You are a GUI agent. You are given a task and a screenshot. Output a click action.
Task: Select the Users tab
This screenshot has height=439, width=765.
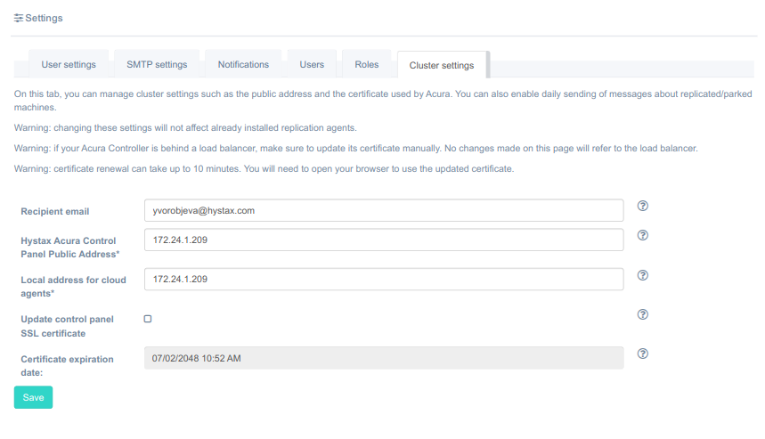(312, 65)
